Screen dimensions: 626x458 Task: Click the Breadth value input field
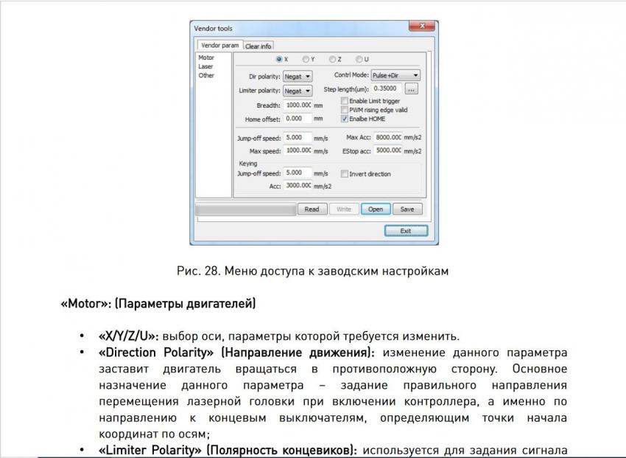pyautogui.click(x=296, y=103)
